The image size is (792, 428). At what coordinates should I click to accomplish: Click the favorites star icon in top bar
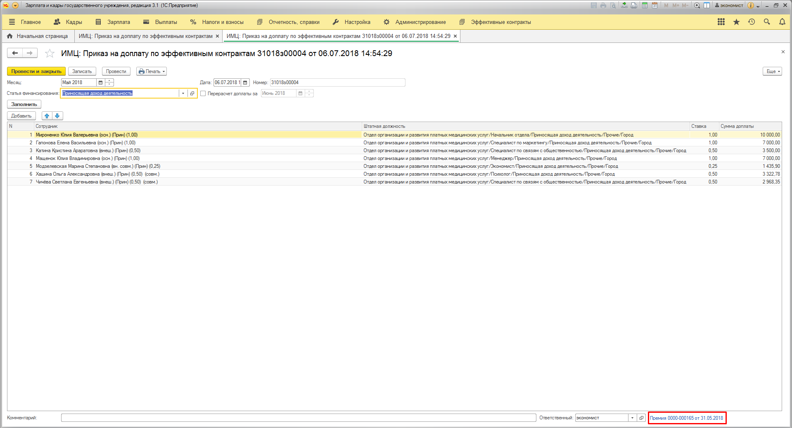736,22
